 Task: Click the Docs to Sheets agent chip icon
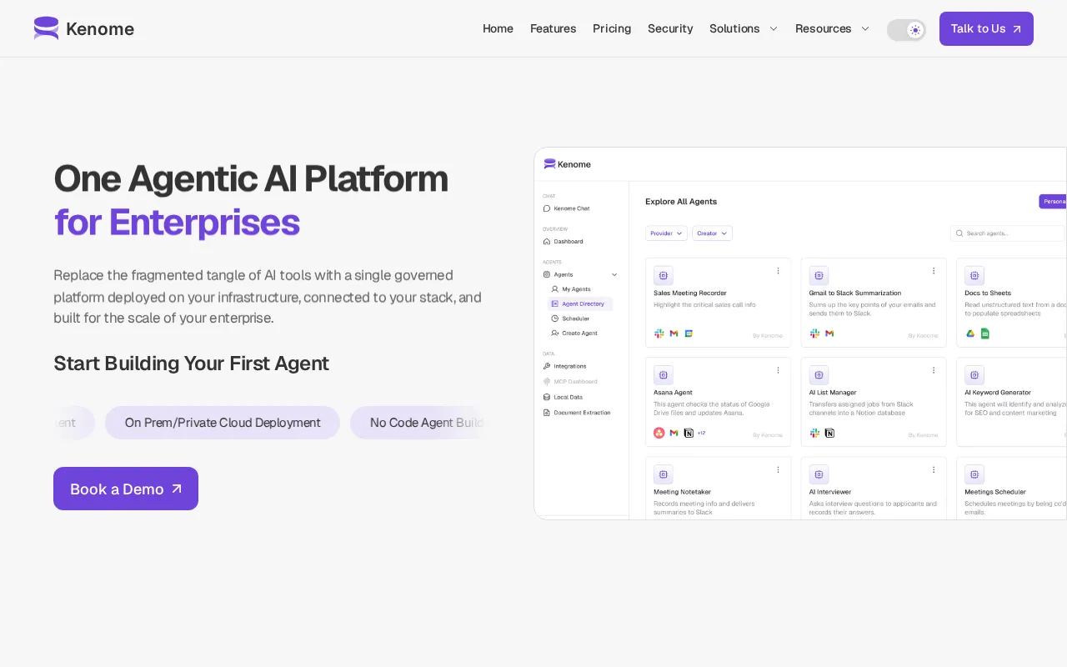click(x=974, y=275)
